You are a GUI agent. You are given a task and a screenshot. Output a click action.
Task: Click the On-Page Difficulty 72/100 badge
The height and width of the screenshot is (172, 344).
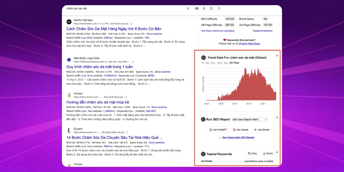coord(267,25)
